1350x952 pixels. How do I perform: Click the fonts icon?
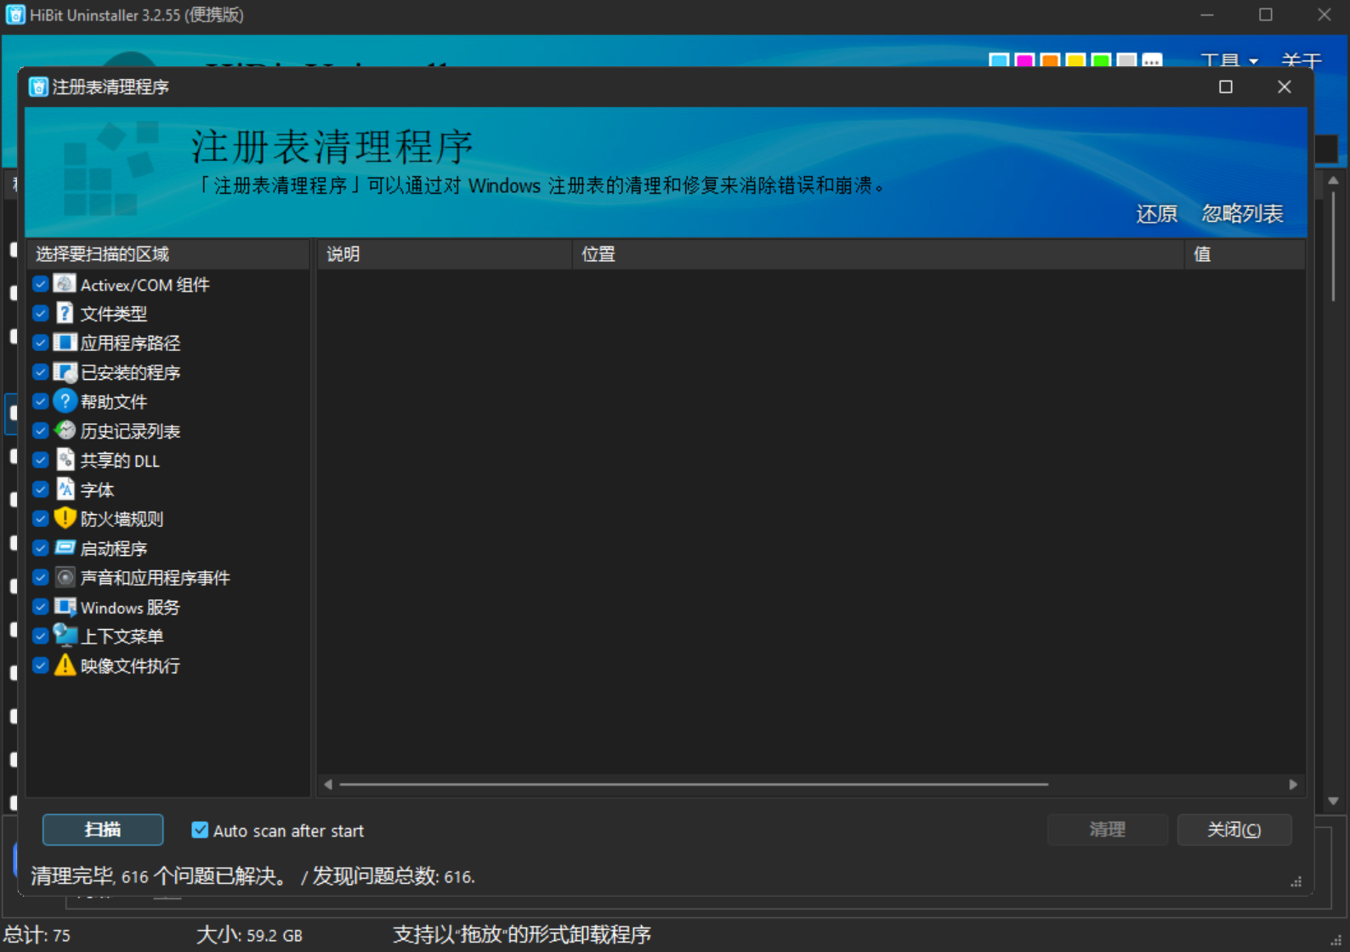(65, 490)
